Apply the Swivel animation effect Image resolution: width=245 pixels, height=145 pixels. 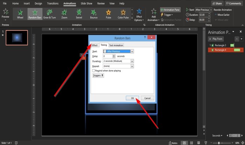pyautogui.click(x=79, y=14)
